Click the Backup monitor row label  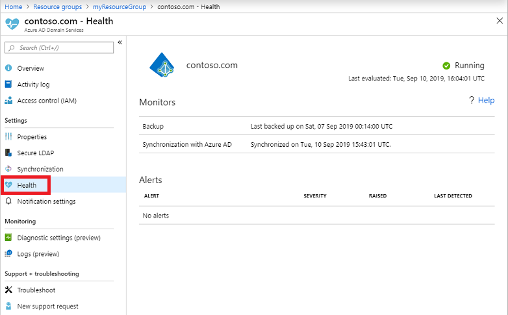click(153, 126)
